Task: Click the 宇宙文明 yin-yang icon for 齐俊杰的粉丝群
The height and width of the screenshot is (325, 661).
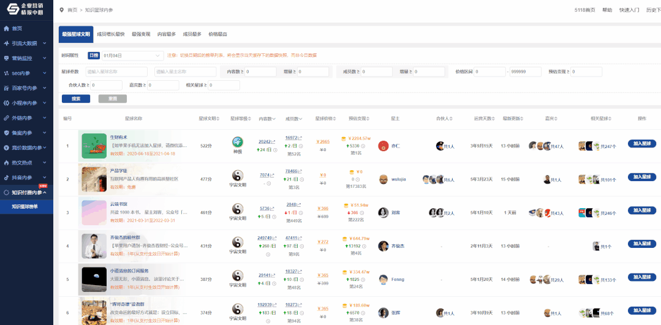Action: (238, 242)
